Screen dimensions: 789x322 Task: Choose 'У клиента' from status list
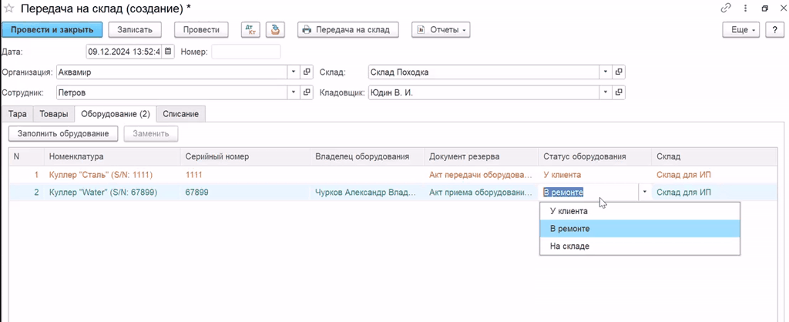pos(569,211)
